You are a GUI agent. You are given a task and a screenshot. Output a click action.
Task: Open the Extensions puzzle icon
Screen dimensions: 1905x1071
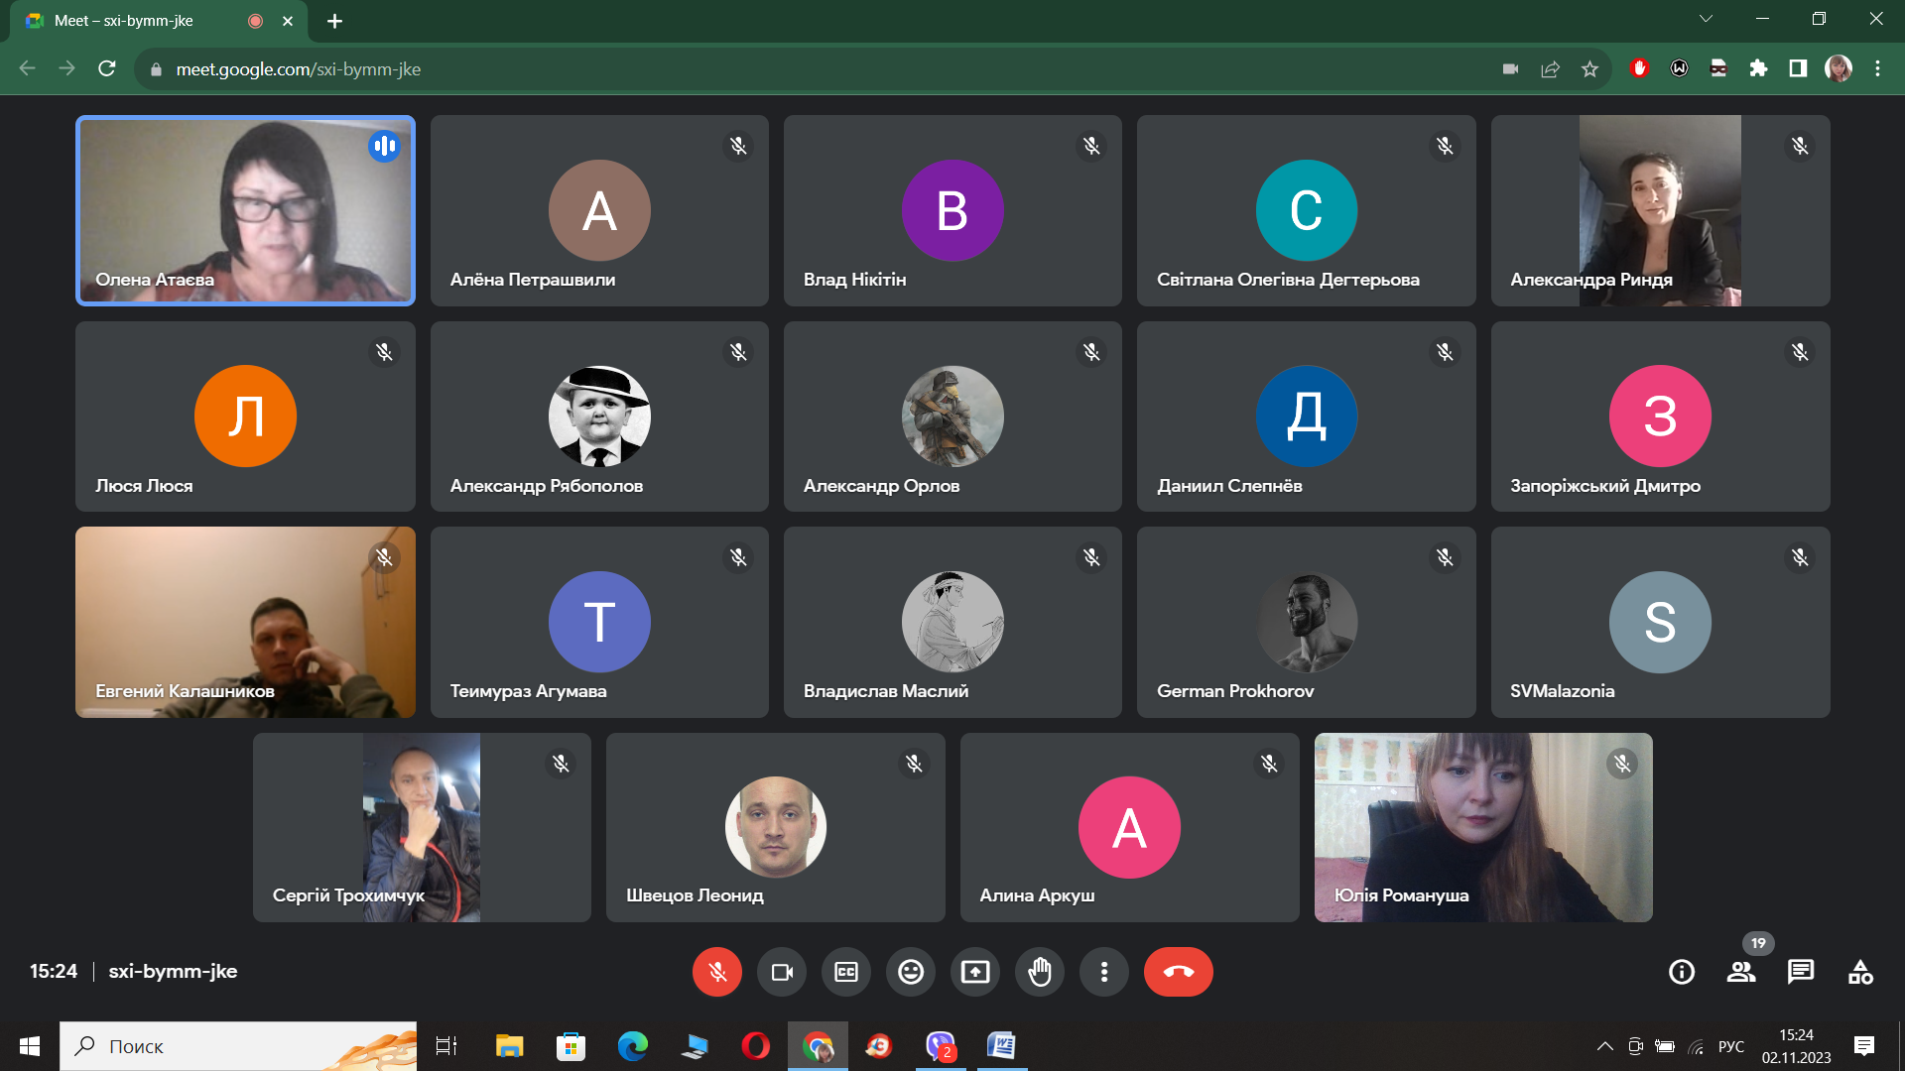click(1758, 68)
